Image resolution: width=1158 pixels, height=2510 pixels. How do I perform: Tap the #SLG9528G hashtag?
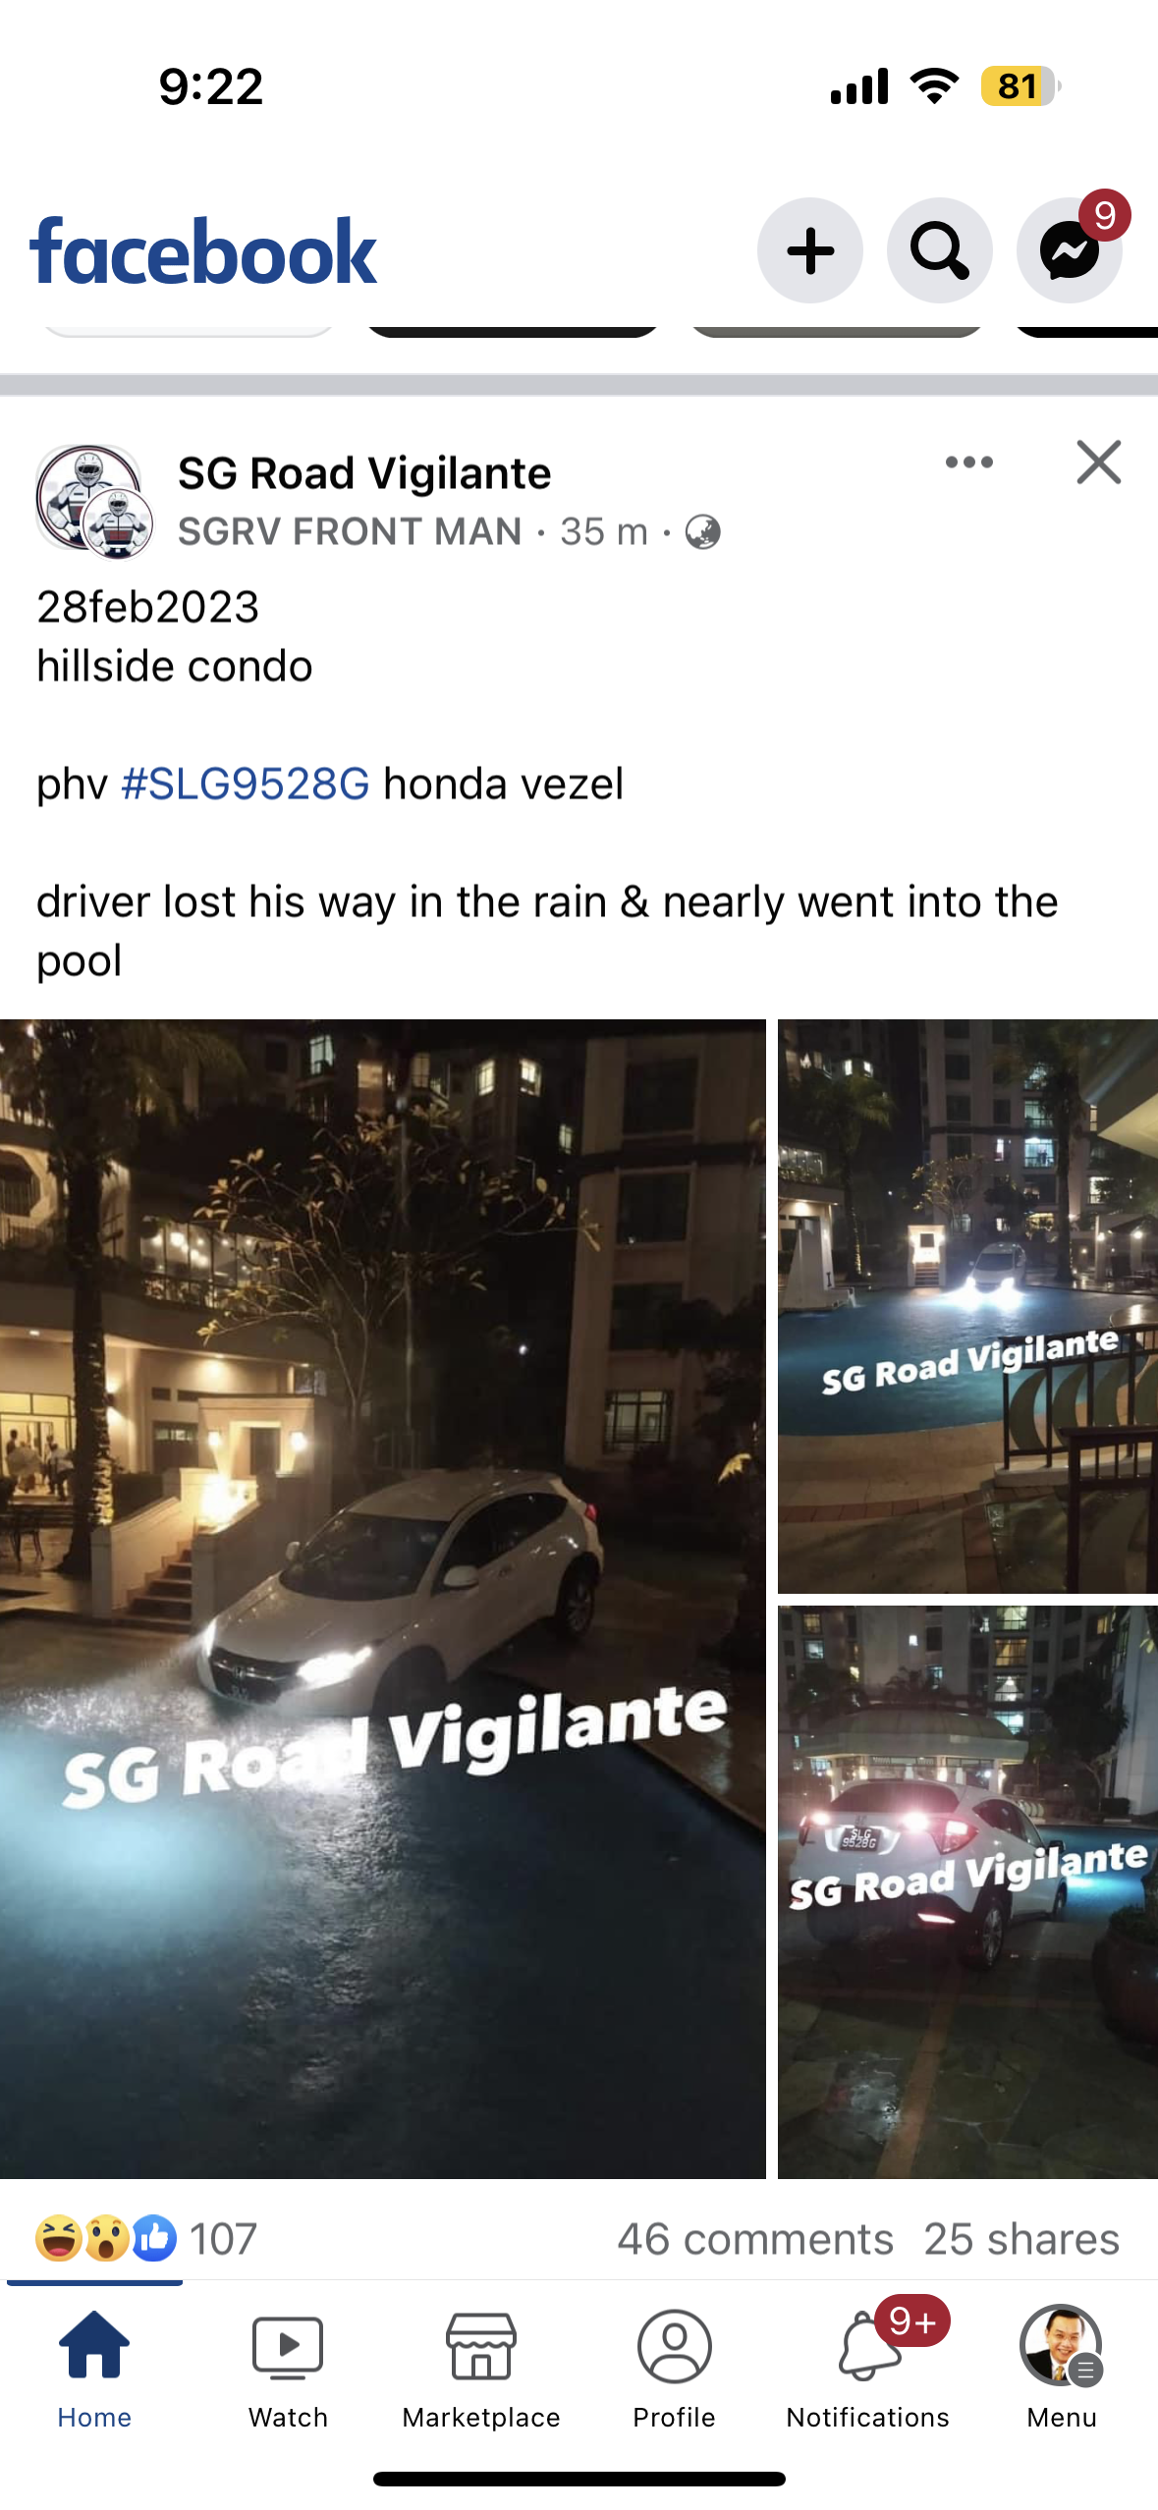click(x=246, y=785)
